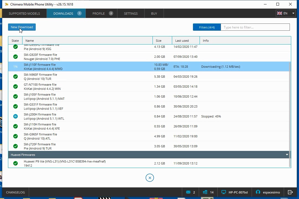
Task: Toggle the Filters (4/4) button
Action: click(x=207, y=27)
